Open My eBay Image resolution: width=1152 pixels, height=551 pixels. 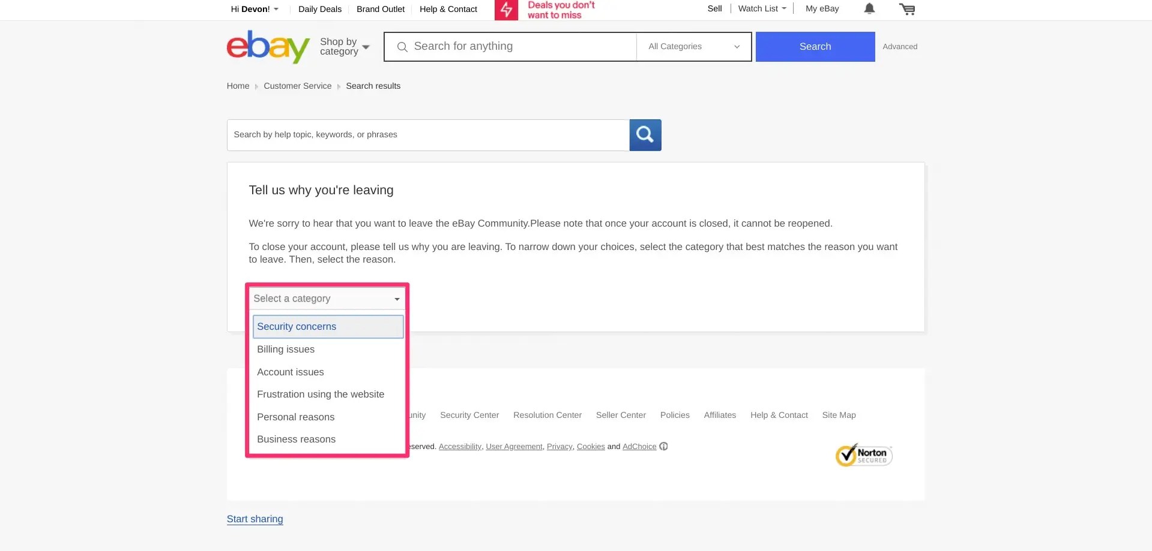[822, 8]
